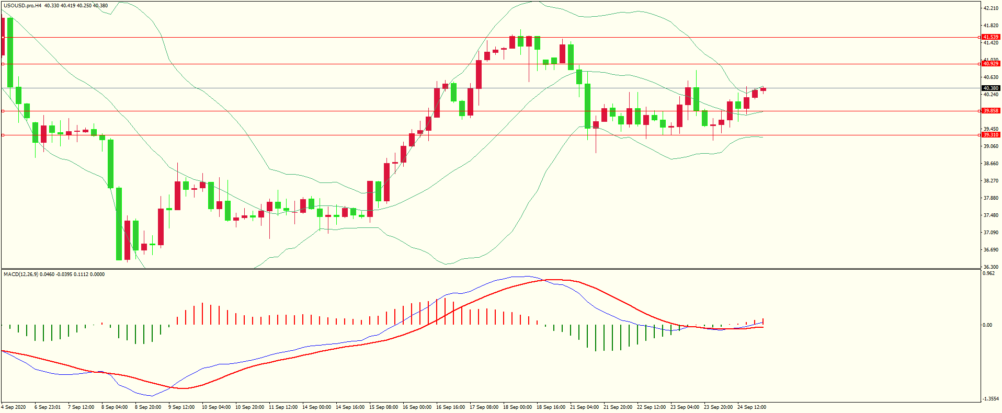Image resolution: width=1002 pixels, height=413 pixels.
Task: Click the 42.210 price axis label
Action: pos(991,8)
